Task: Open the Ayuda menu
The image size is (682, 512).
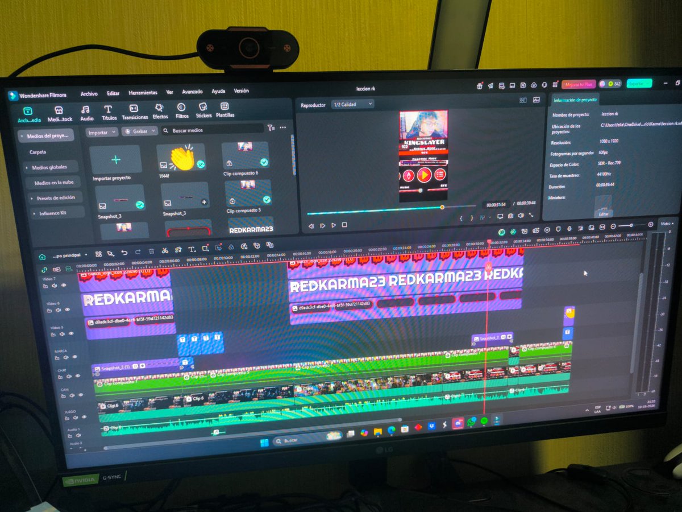Action: pyautogui.click(x=218, y=91)
